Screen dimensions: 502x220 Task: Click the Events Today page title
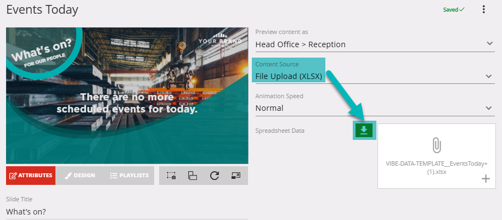pyautogui.click(x=42, y=10)
